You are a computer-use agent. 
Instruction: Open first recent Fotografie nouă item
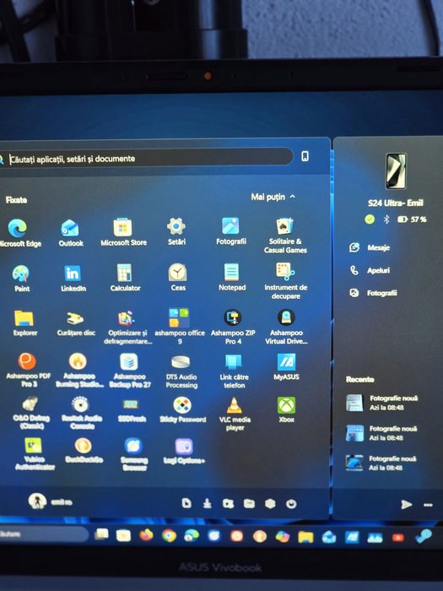pos(381,403)
